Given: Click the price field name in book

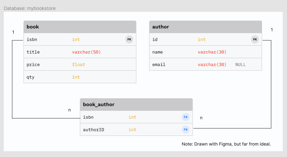Looking at the screenshot, I should pyautogui.click(x=33, y=65).
